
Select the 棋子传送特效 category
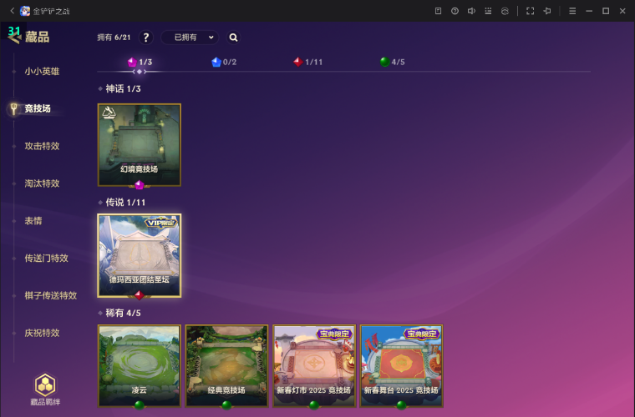click(x=51, y=295)
